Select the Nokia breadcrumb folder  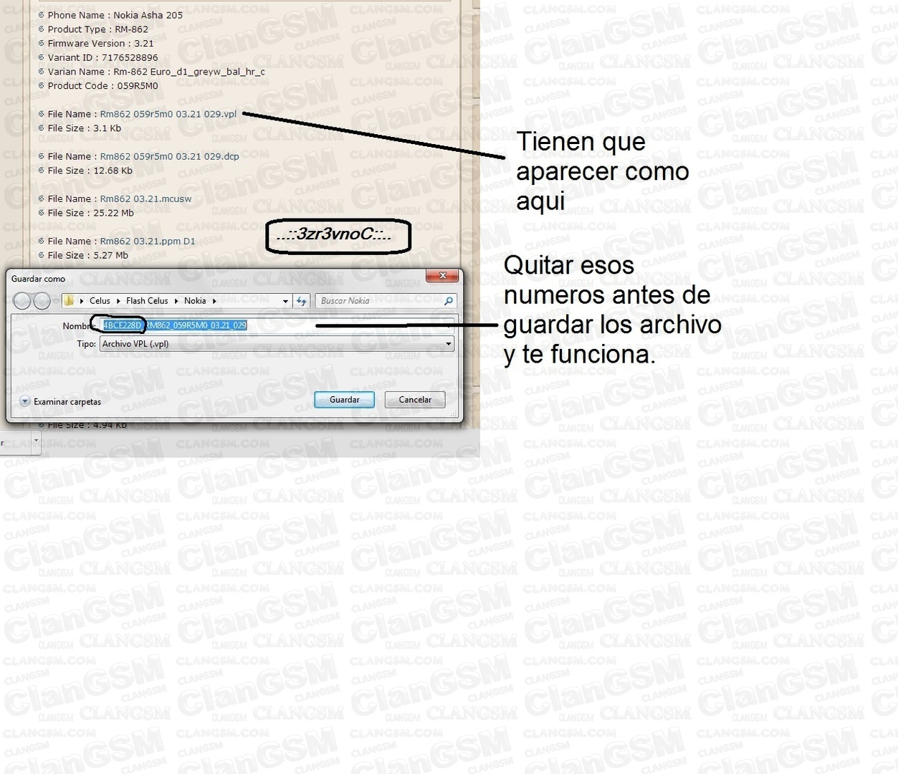[x=195, y=301]
